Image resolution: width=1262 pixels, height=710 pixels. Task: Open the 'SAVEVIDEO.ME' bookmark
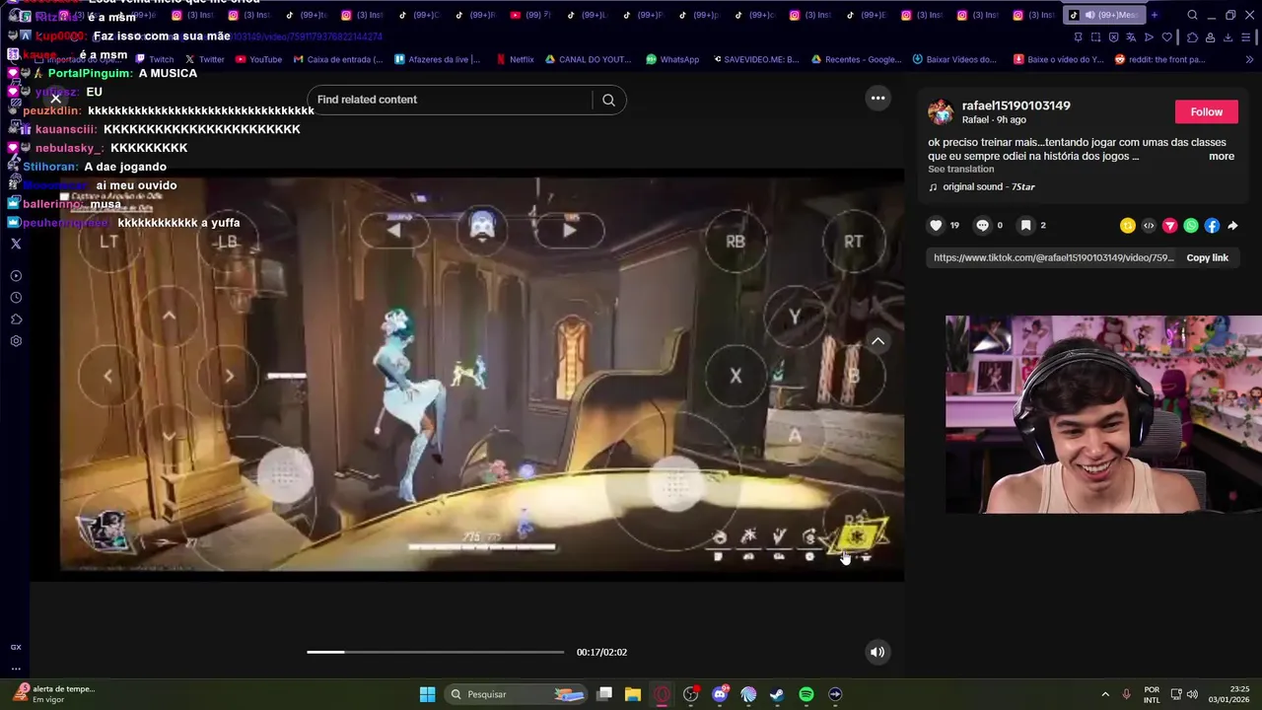(x=754, y=59)
